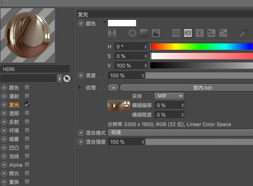Click the HDRI material name field

pos(35,69)
